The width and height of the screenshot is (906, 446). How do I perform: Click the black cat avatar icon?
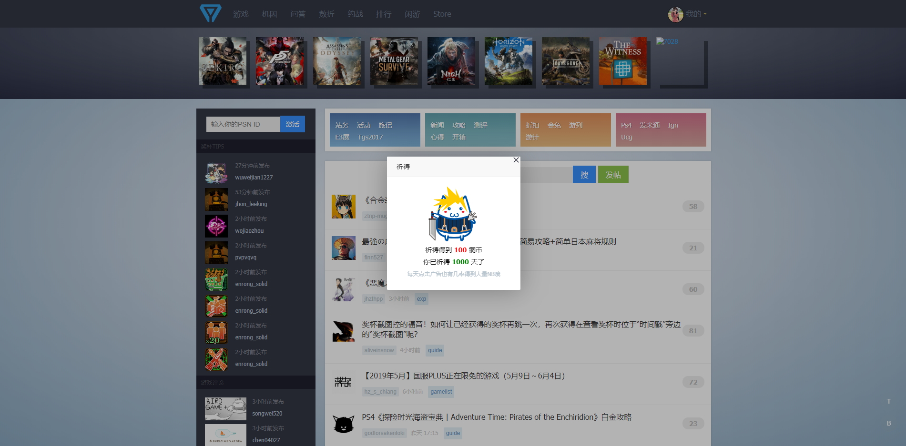point(343,424)
